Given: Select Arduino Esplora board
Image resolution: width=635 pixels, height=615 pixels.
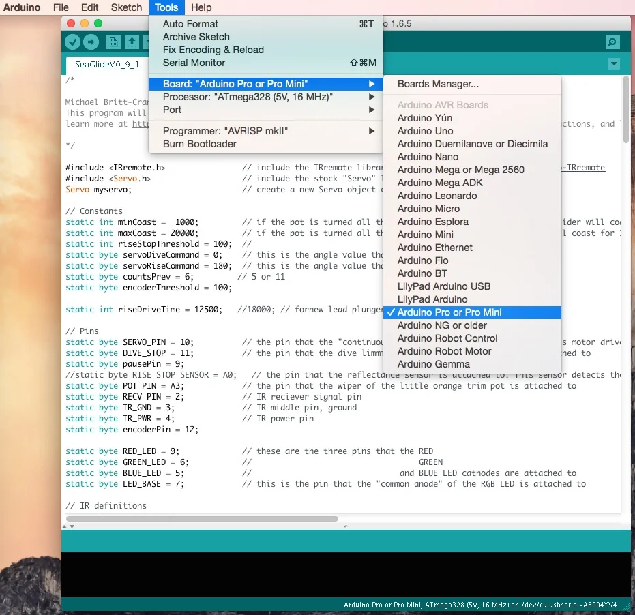Looking at the screenshot, I should coord(472,222).
